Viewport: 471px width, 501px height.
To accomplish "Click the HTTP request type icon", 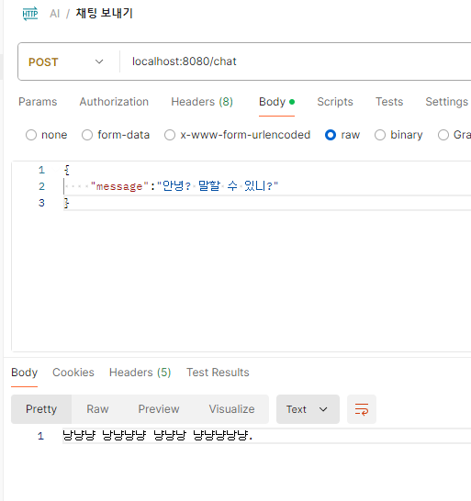I will 30,14.
